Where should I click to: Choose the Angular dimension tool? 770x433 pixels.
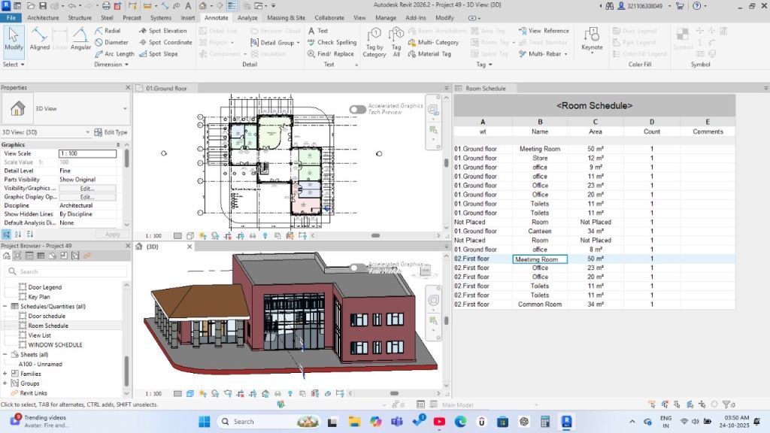80,38
